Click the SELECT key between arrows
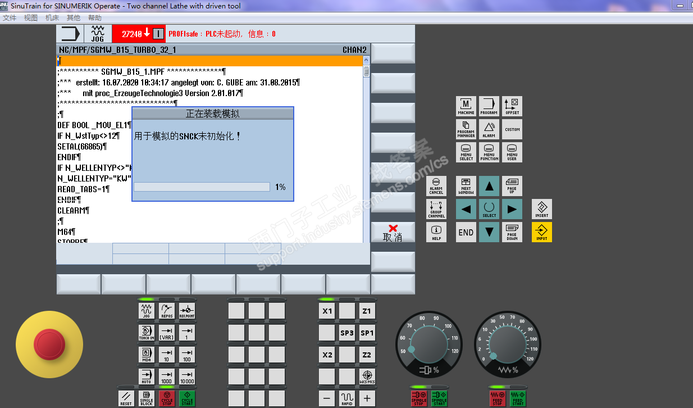The height and width of the screenshot is (408, 693). pyautogui.click(x=489, y=209)
